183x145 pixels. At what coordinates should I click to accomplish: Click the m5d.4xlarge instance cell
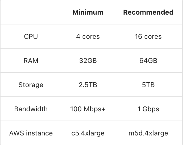point(148,133)
